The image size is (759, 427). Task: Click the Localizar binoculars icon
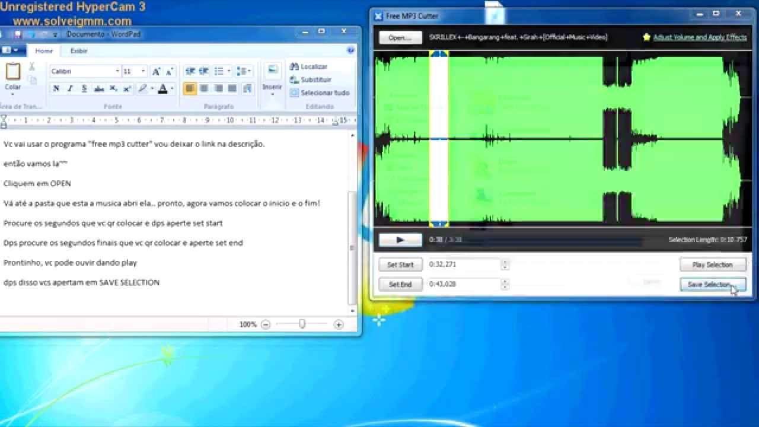tap(294, 66)
